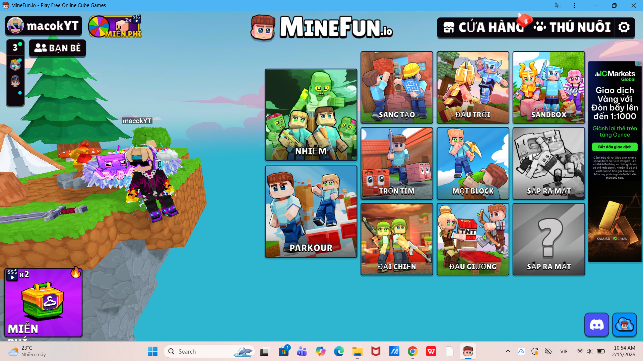The image size is (643, 361).
Task: Click the cloud save account icon
Action: (624, 325)
